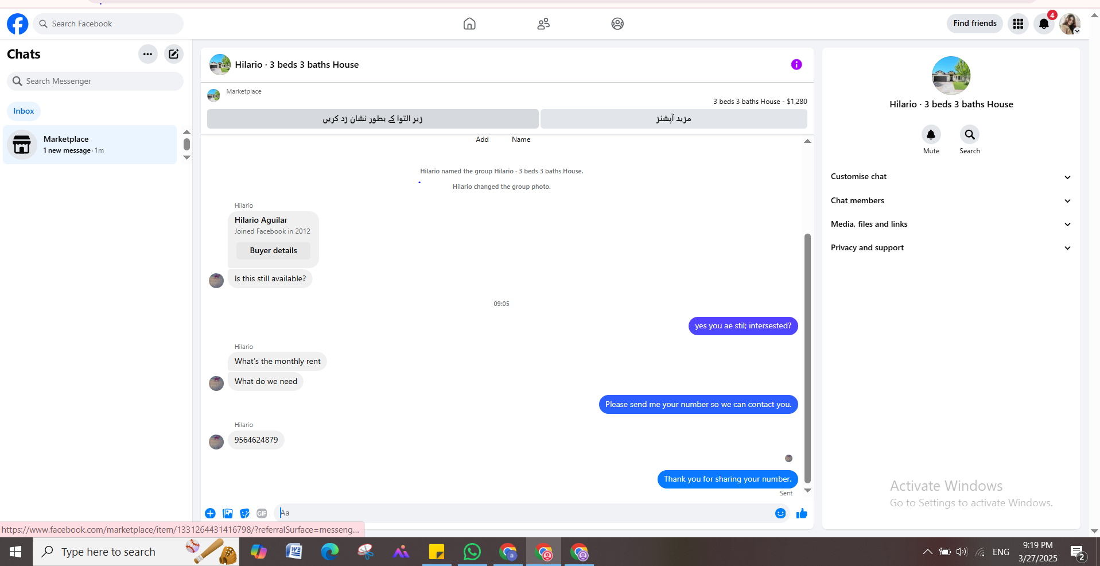1100x566 pixels.
Task: Click the conversation header house photo
Action: coord(220,65)
